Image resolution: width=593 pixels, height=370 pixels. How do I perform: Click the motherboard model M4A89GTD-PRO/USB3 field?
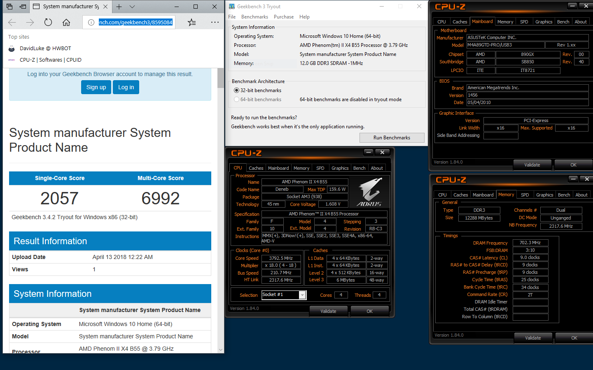pyautogui.click(x=505, y=45)
